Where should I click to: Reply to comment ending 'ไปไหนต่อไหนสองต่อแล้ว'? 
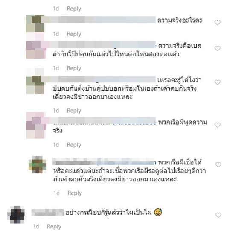click(74, 68)
